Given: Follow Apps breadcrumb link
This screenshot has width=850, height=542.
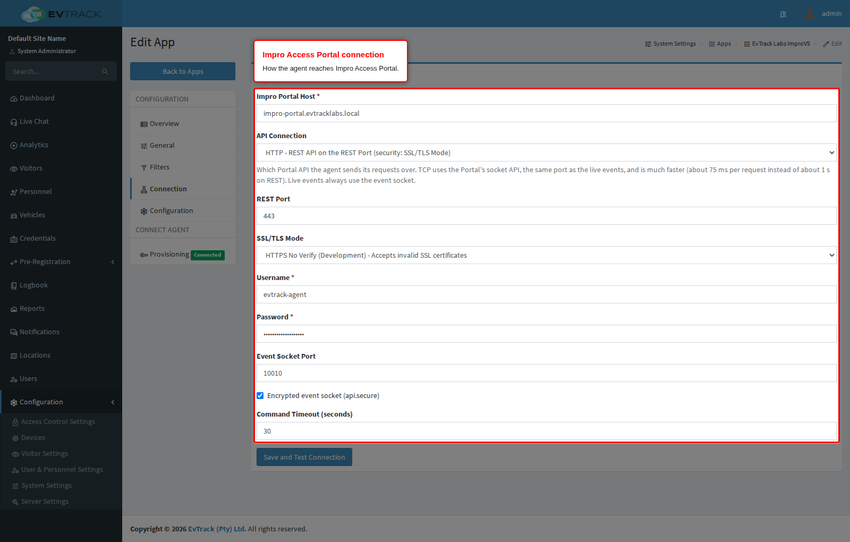Looking at the screenshot, I should 720,44.
